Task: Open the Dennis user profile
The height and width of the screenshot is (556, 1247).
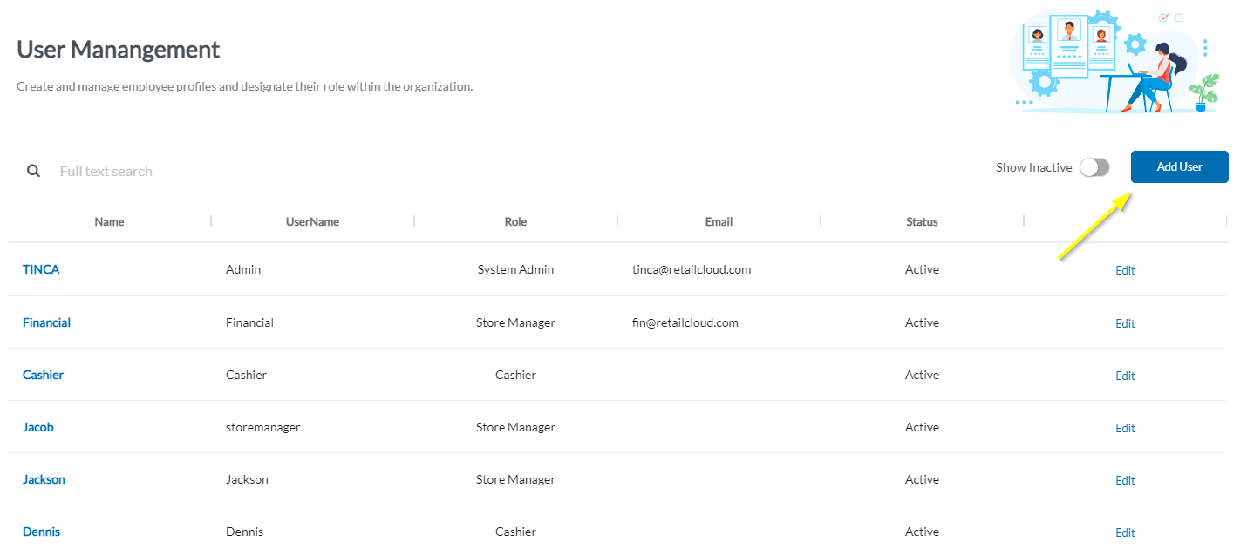Action: (41, 532)
